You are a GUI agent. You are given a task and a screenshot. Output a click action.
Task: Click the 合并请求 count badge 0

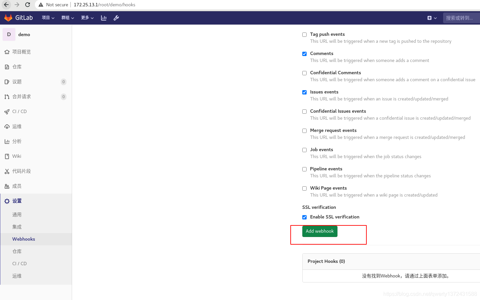(x=63, y=97)
